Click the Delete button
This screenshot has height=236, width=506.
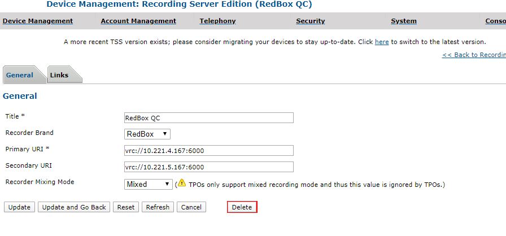242,207
